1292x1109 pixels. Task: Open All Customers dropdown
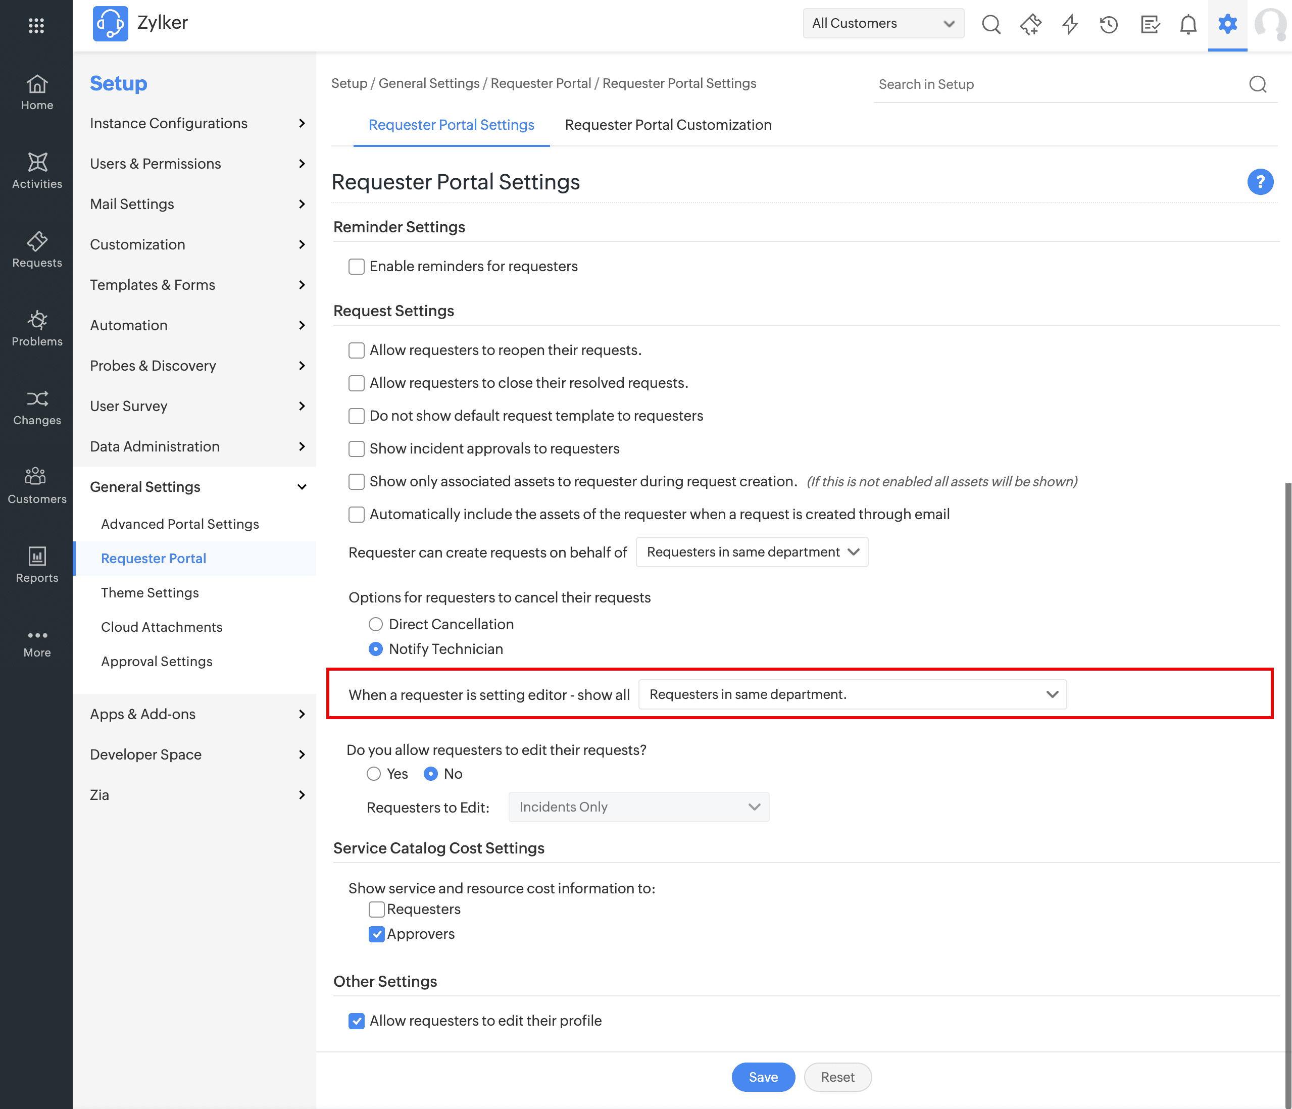(882, 24)
